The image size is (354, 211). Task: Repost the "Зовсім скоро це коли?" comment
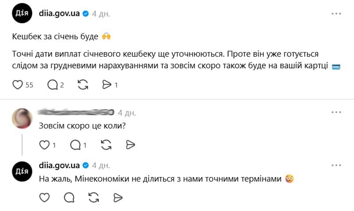point(106,145)
